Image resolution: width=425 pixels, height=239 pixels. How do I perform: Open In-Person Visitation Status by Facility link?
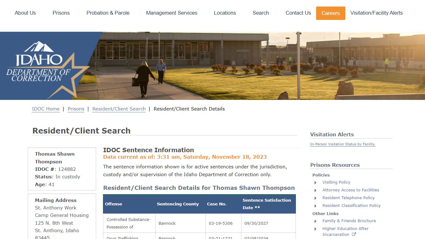[343, 144]
